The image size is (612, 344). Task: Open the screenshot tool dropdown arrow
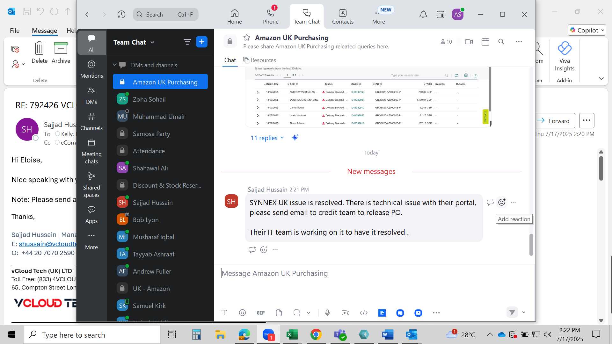(309, 313)
